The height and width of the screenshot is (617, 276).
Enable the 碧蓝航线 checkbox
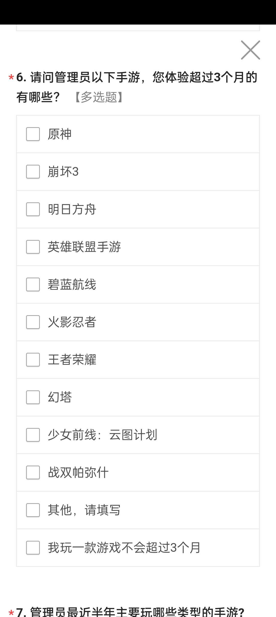pos(33,284)
